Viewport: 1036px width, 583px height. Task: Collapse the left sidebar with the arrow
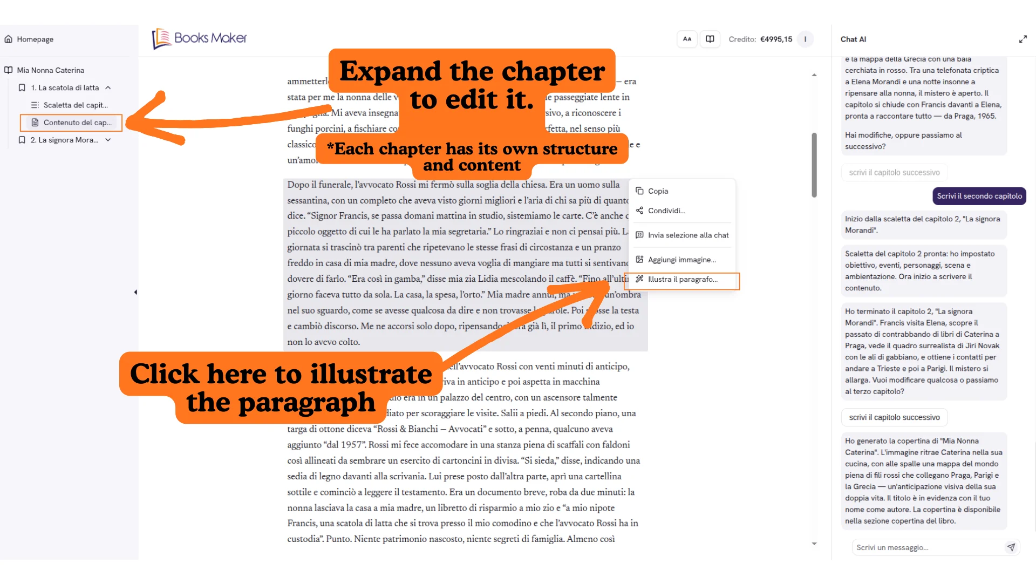point(135,292)
